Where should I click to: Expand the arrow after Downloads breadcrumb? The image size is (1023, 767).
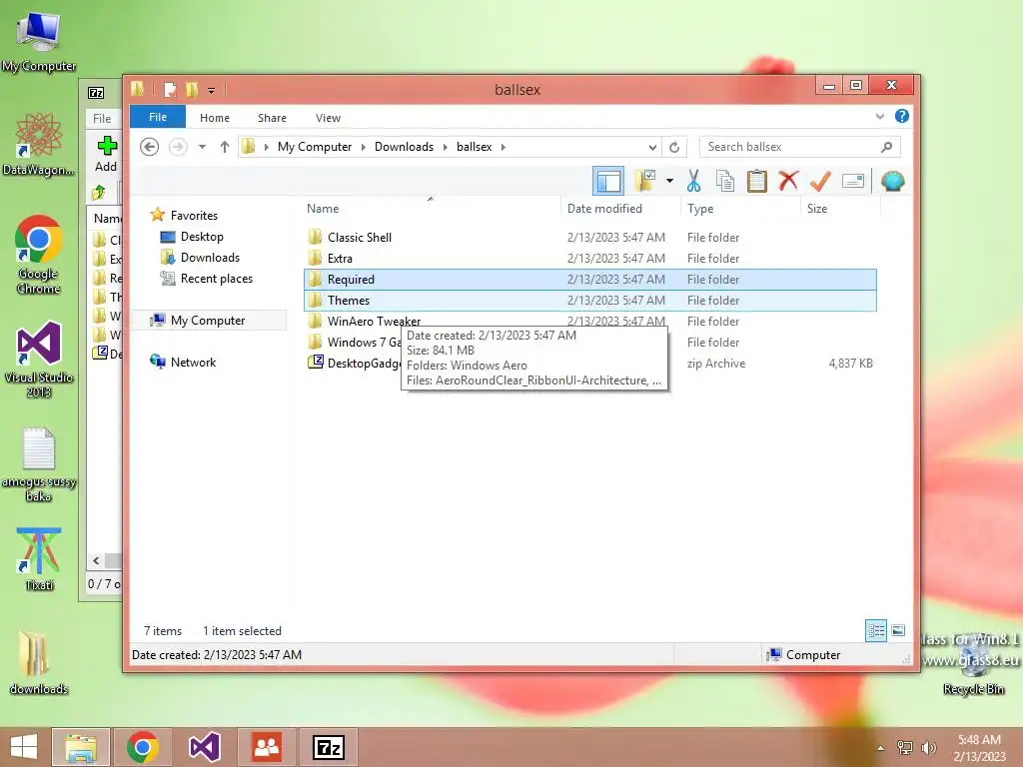pos(445,147)
